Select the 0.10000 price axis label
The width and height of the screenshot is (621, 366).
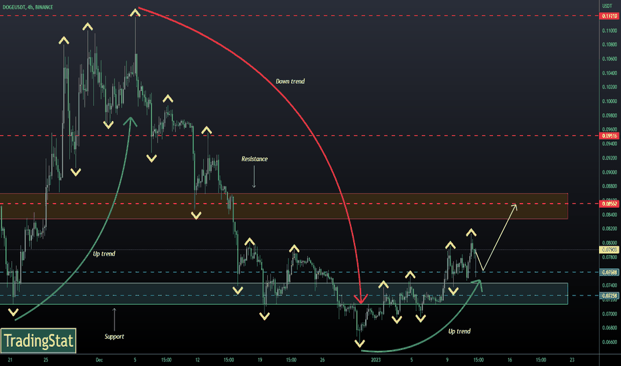tap(610, 101)
